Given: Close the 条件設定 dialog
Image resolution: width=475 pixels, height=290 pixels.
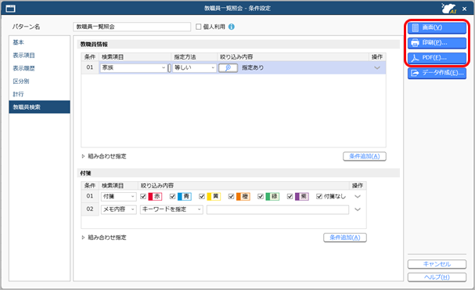Looking at the screenshot, I should click(464, 9).
